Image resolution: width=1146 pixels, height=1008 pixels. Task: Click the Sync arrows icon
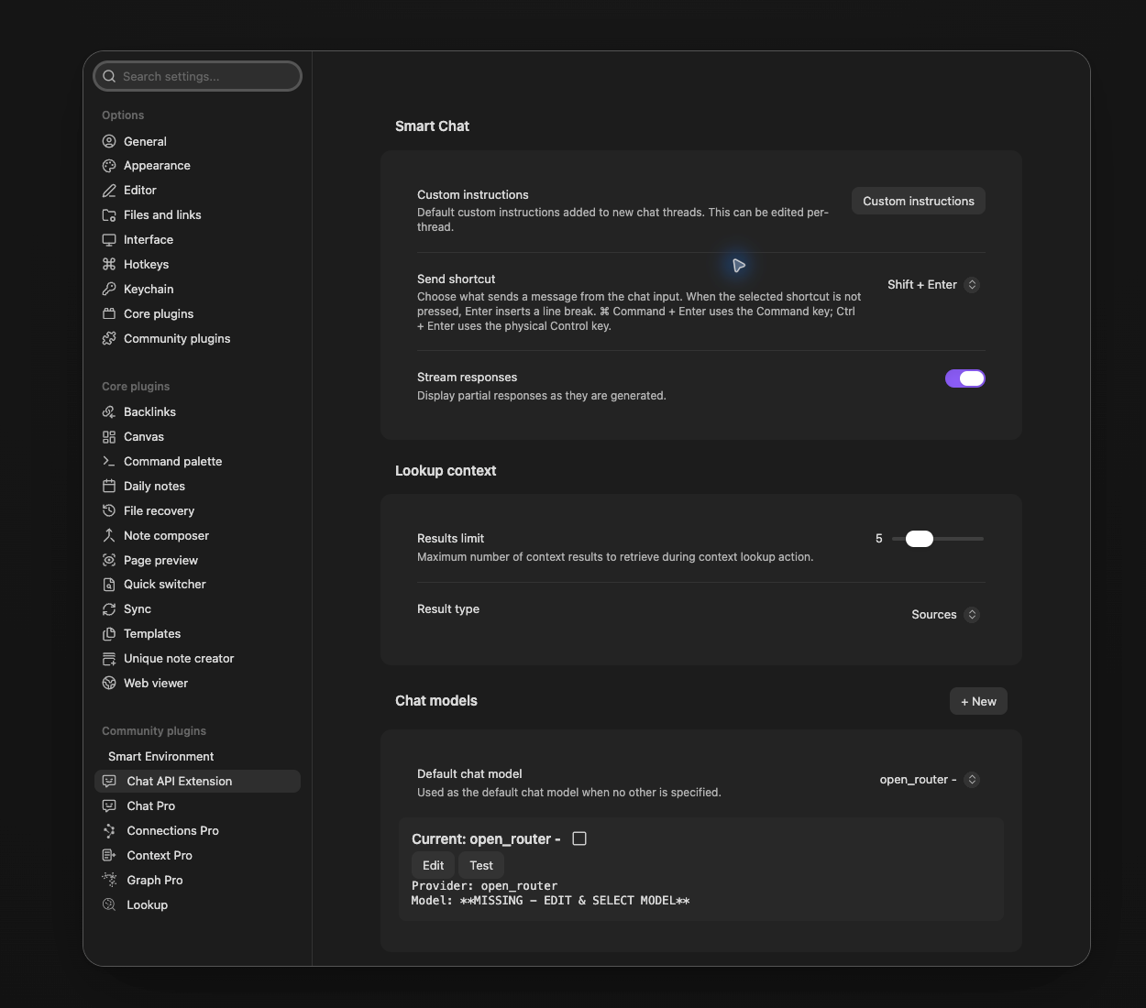[x=109, y=609]
